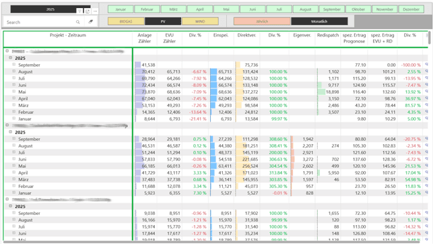Select the Direktver. cell showing 256,524

(247, 166)
